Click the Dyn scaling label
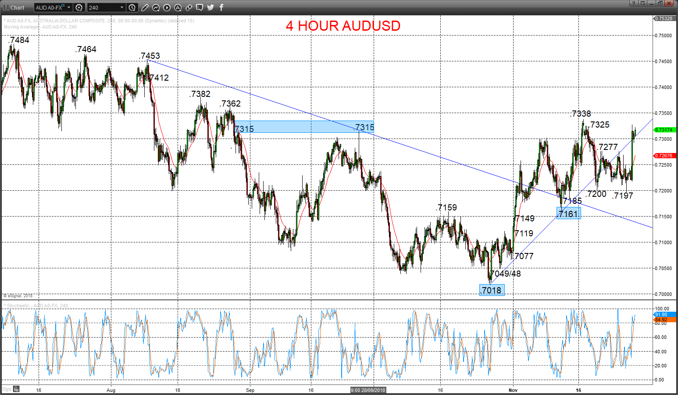 (7, 389)
